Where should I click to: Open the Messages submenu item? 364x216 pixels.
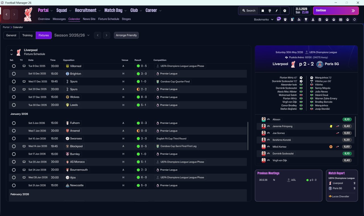pos(59,19)
